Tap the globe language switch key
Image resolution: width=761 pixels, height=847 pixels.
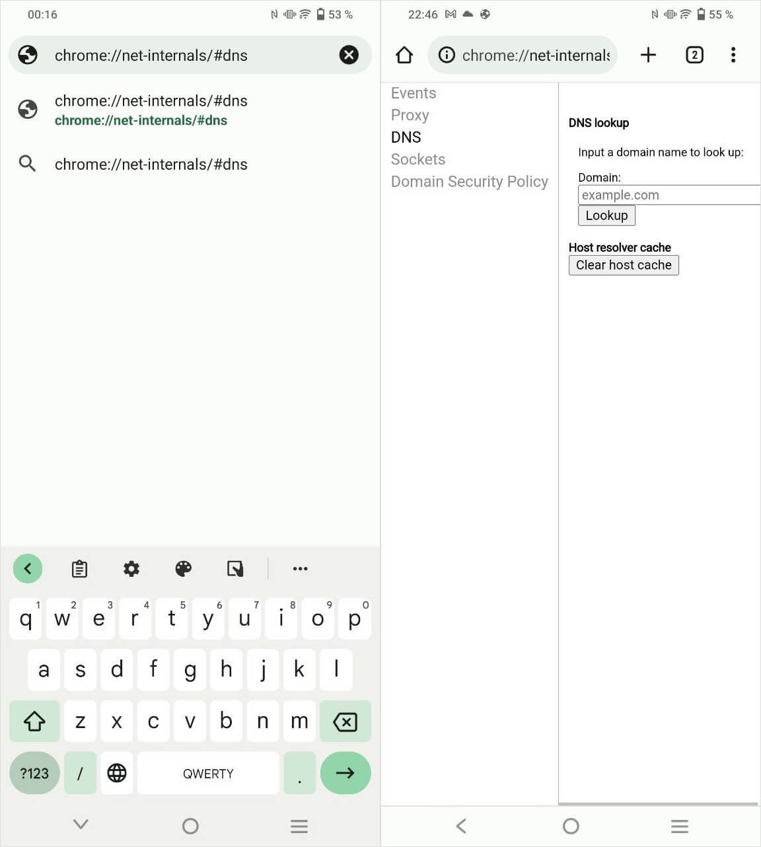coord(117,773)
